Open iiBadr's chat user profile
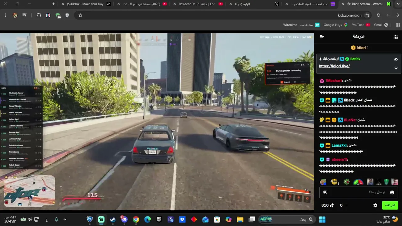The image size is (402, 226). 349,100
